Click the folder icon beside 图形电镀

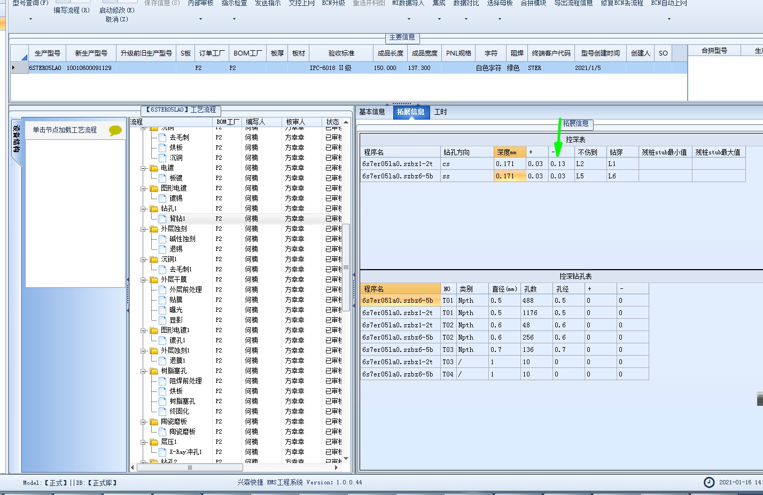[x=154, y=188]
